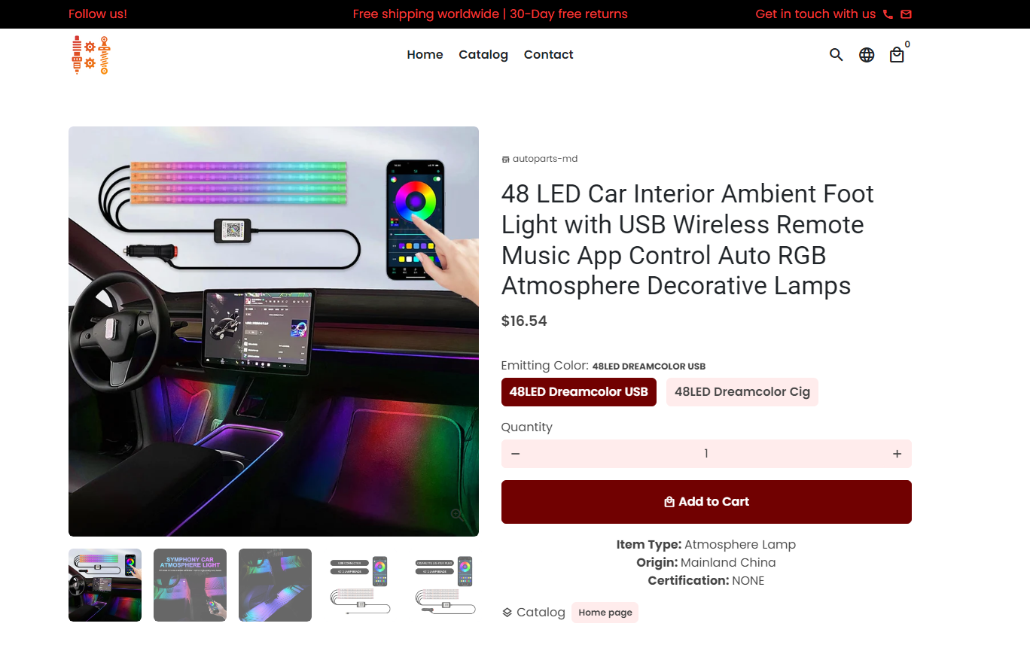Screen dimensions: 1030x666
Task: Click the Home page catalog tag
Action: [605, 613]
